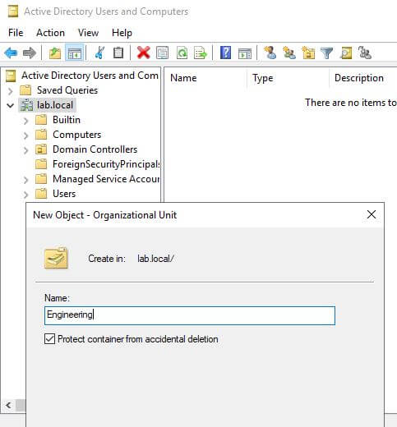Click the Paste clipboard icon

[x=118, y=53]
